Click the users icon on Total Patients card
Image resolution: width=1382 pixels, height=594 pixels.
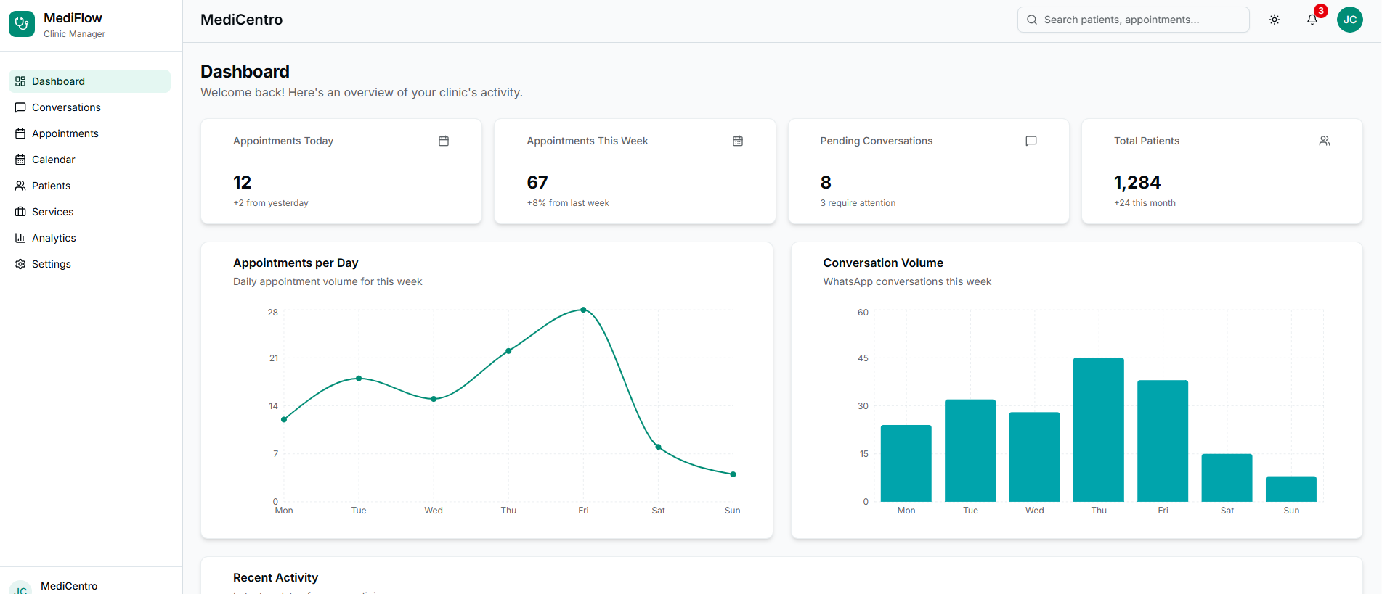1325,141
